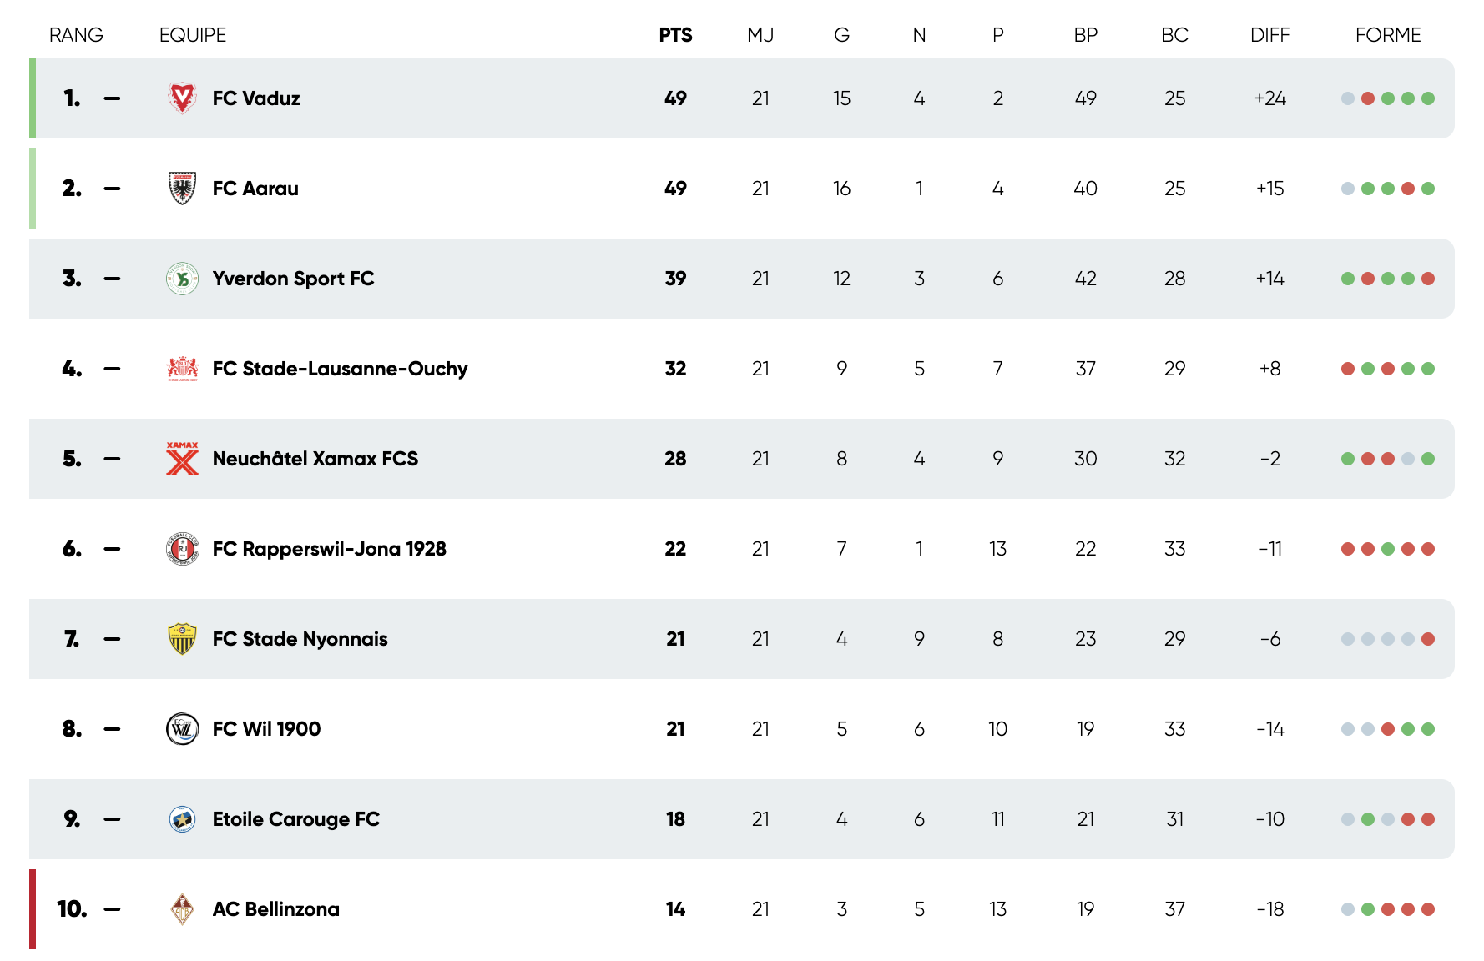Click the Etoile Carouge FC badge
This screenshot has height=961, width=1484.
click(182, 819)
